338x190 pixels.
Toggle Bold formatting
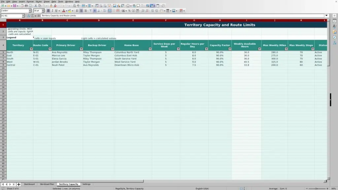(x=48, y=11)
